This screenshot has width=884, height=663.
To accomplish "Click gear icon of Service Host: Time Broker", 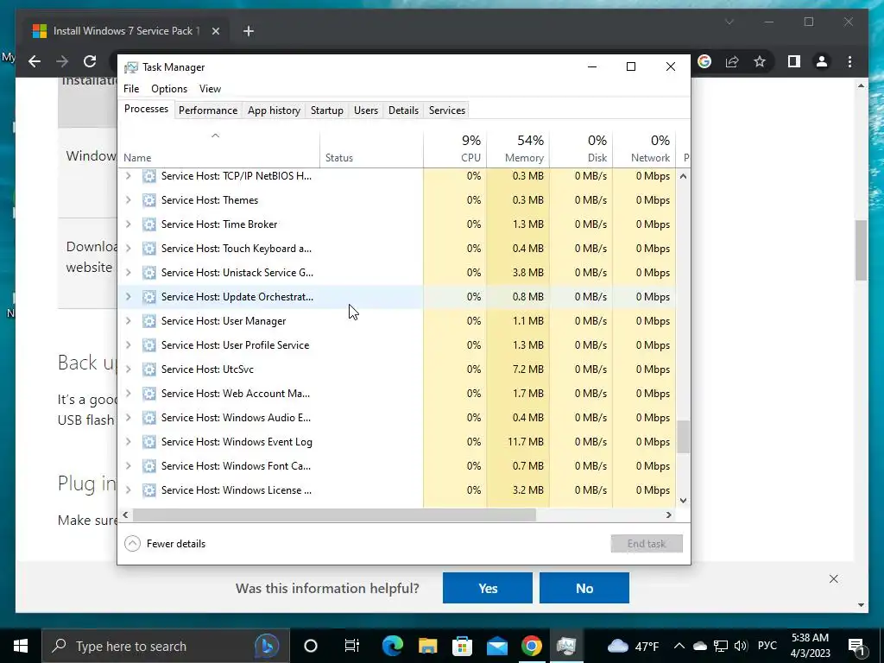I will [x=148, y=224].
